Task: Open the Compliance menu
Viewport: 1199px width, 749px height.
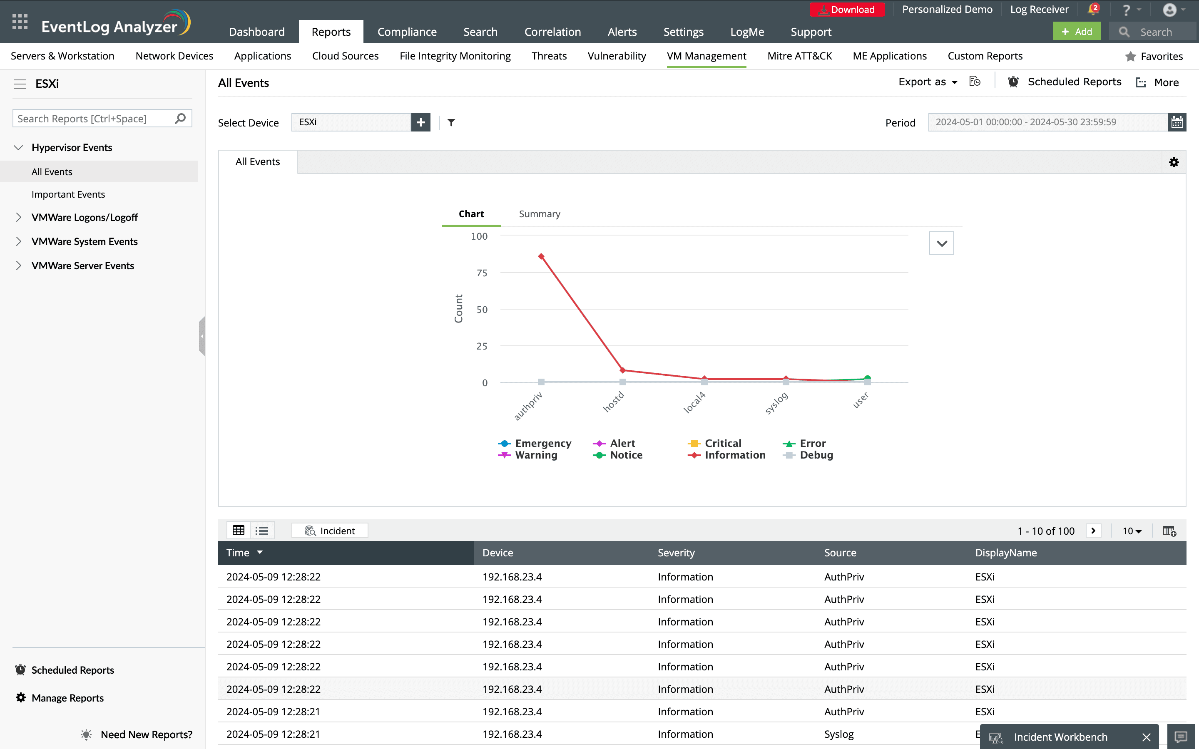Action: tap(407, 31)
